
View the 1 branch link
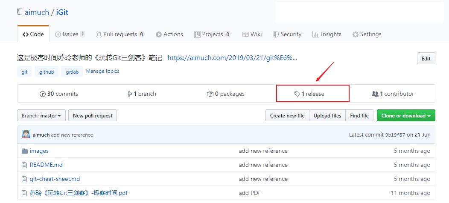pyautogui.click(x=142, y=94)
